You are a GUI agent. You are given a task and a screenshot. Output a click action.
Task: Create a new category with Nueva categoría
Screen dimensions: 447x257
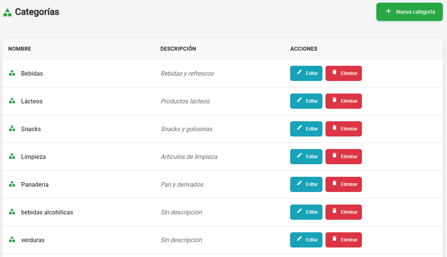click(409, 12)
